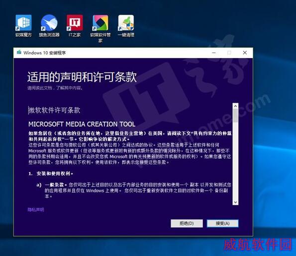The image size is (296, 256).
Task: Click the 接受(A) button
Action: 222,223
